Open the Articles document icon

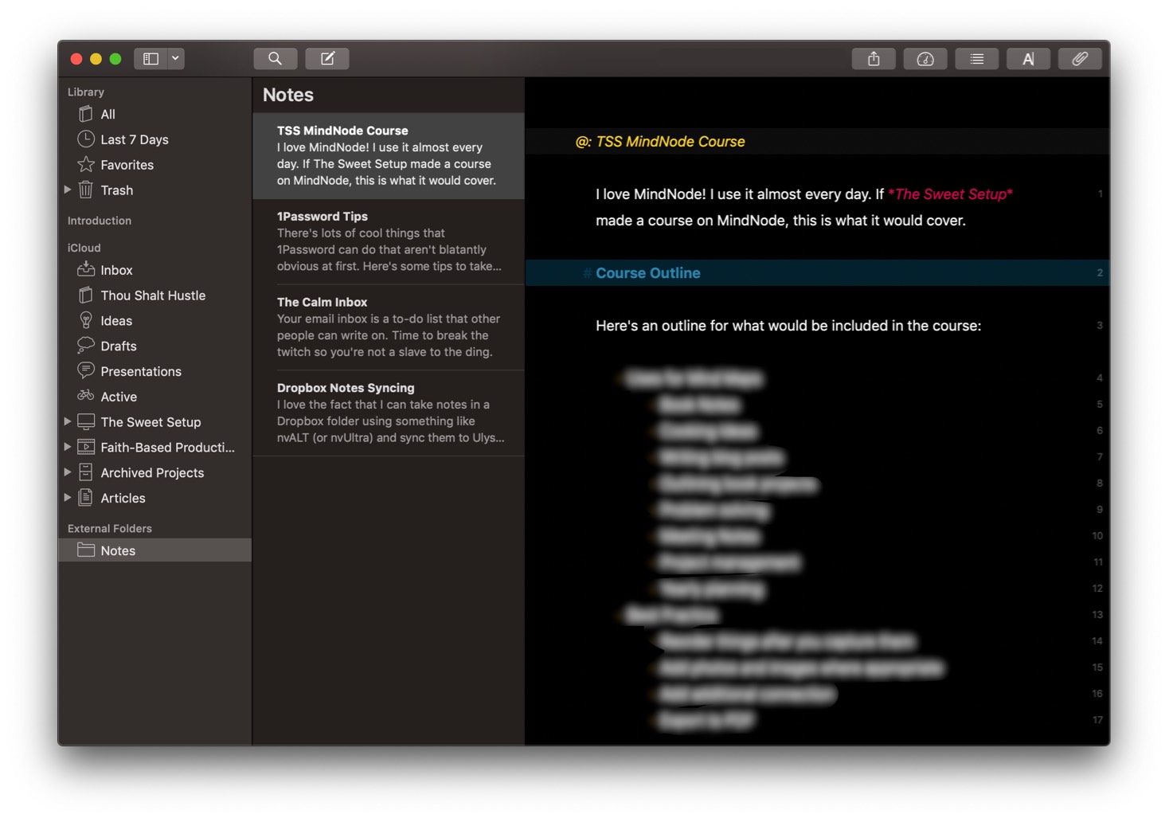coord(86,498)
